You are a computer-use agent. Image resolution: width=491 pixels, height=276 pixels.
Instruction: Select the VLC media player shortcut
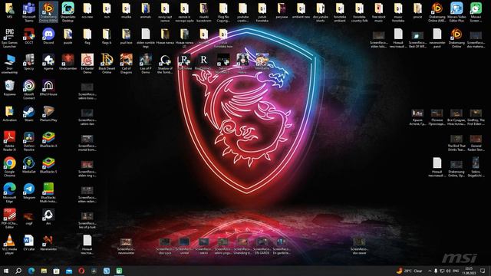[x=9, y=245]
